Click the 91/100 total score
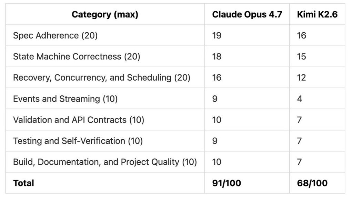The image size is (353, 197). click(x=226, y=183)
